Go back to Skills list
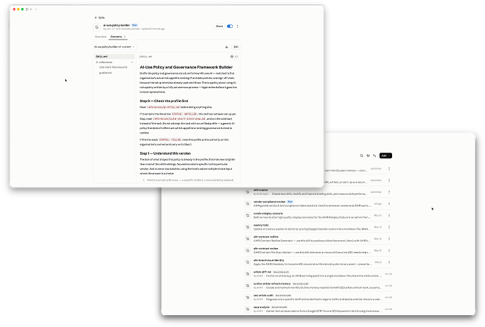Image resolution: width=485 pixels, height=327 pixels. pos(100,18)
